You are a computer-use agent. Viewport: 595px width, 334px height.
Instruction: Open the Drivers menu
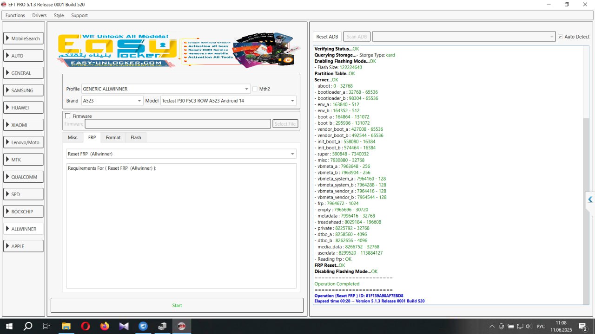pyautogui.click(x=40, y=15)
